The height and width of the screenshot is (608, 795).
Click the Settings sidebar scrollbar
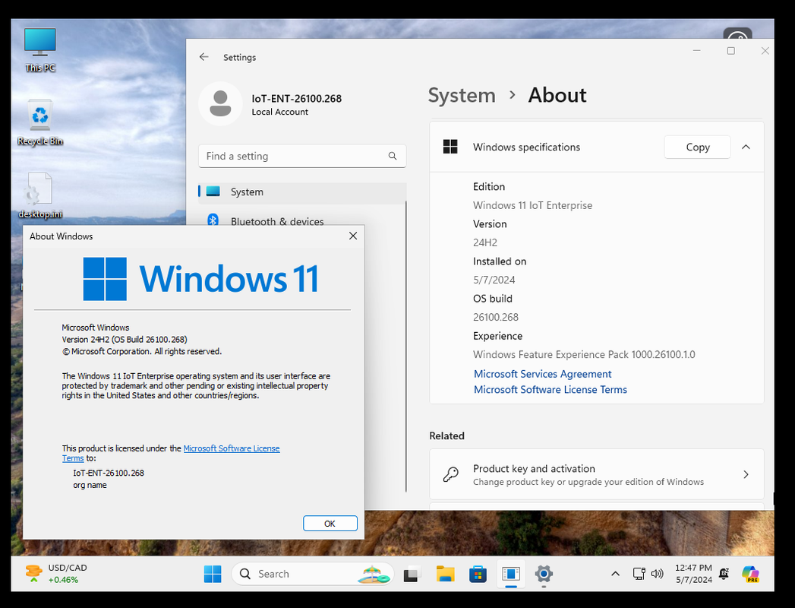406,347
